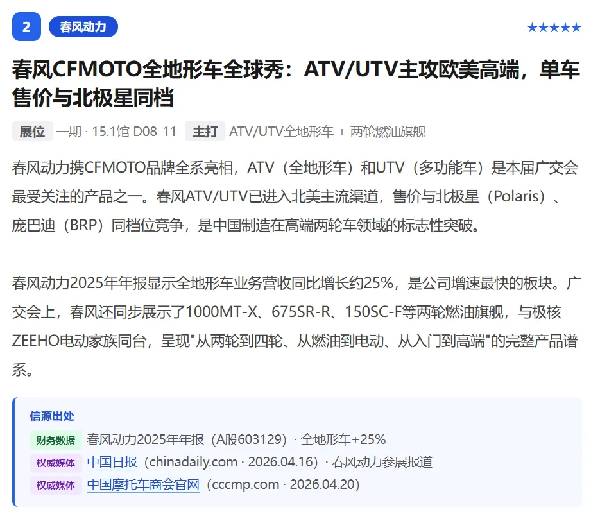Open the 中国摩托车商会官网 link

pyautogui.click(x=143, y=485)
